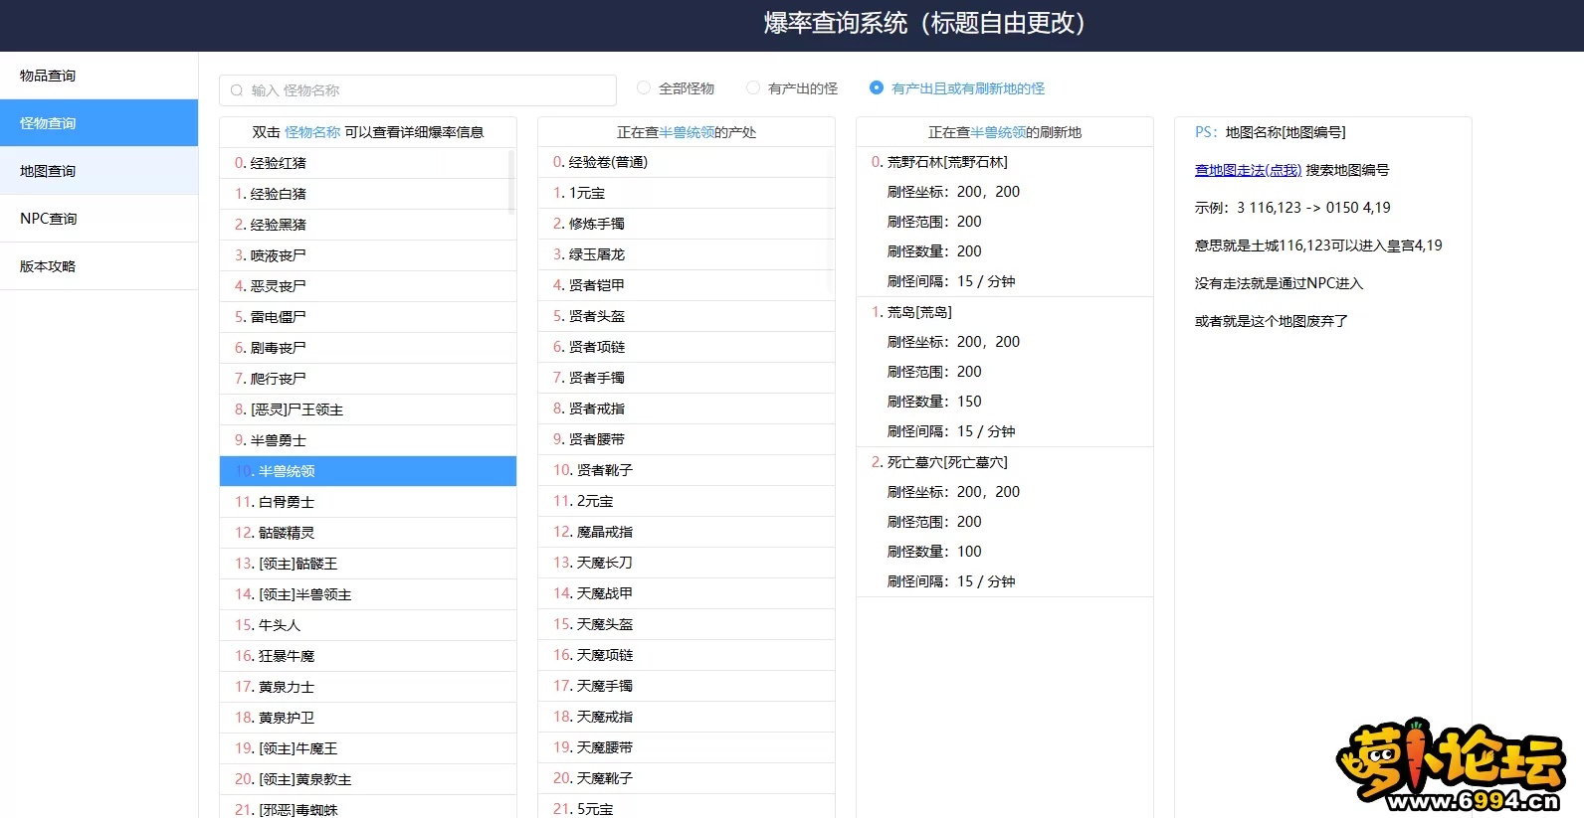Viewport: 1584px width, 818px height.
Task: Select 爬行丧尸 monster entry
Action: [x=367, y=379]
